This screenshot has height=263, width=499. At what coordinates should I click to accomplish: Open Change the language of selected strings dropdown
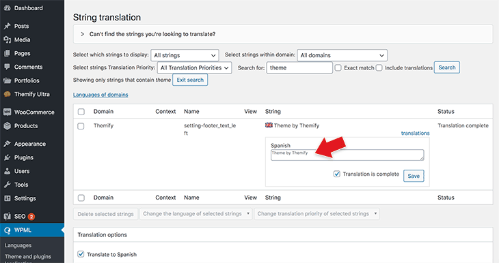click(196, 214)
